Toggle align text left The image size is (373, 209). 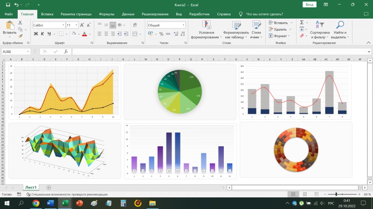(99, 34)
